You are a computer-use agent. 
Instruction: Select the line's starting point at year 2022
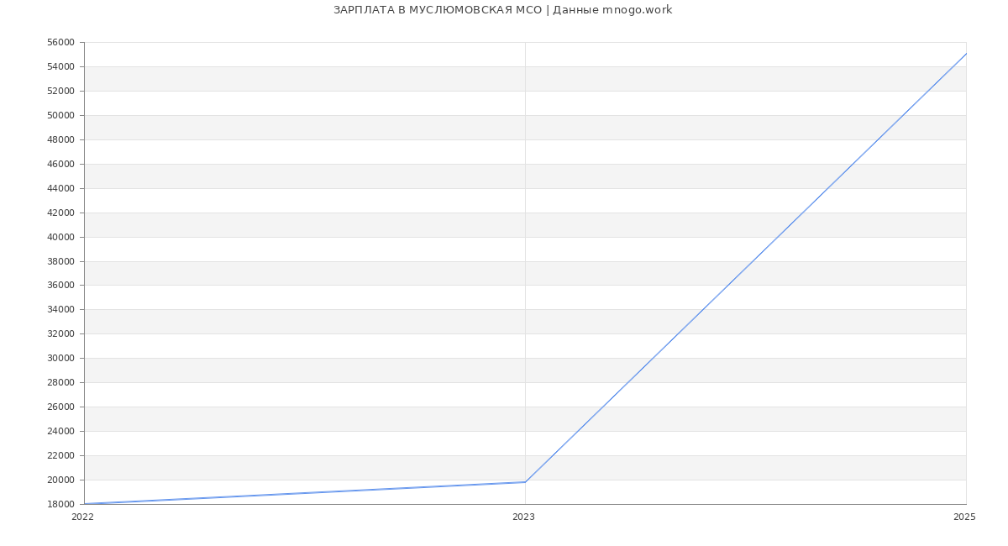point(85,504)
